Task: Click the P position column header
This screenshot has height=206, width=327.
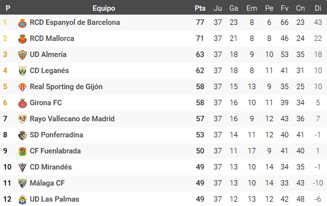Action: click(x=8, y=8)
